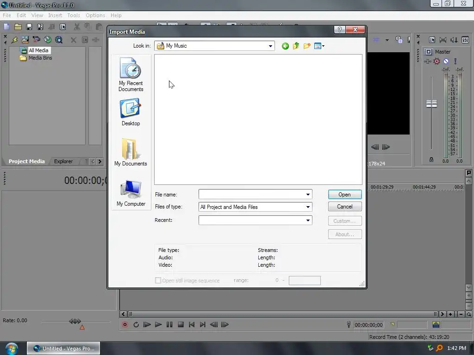Viewport: 474px width, 355px height.
Task: Click the clock in system tray
Action: [456, 348]
